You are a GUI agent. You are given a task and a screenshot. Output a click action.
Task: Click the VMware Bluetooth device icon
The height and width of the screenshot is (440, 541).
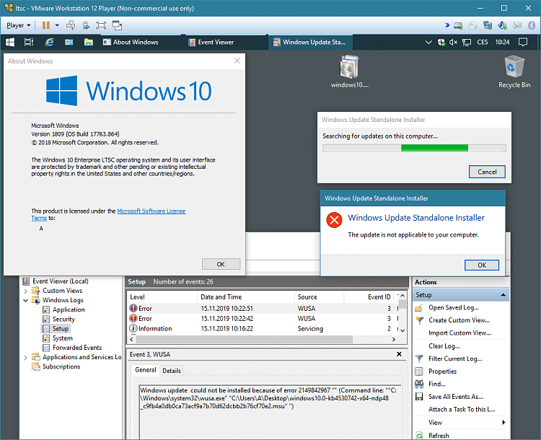532,25
